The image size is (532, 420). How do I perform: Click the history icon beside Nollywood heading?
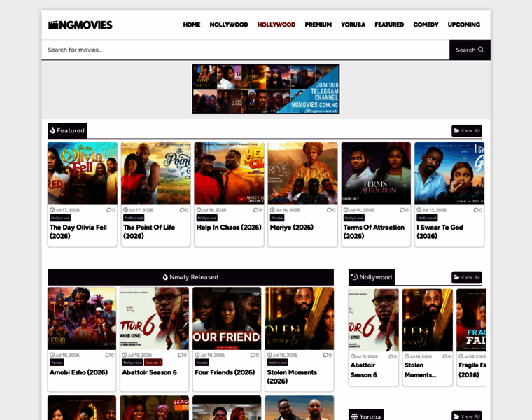(x=355, y=276)
